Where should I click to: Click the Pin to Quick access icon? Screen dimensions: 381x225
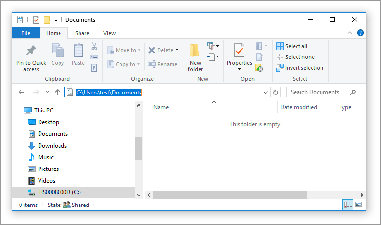31,51
